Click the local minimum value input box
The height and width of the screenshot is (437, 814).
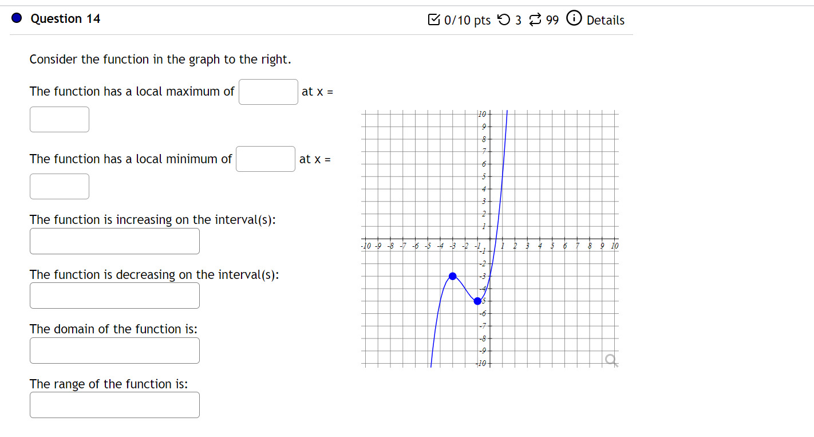265,159
